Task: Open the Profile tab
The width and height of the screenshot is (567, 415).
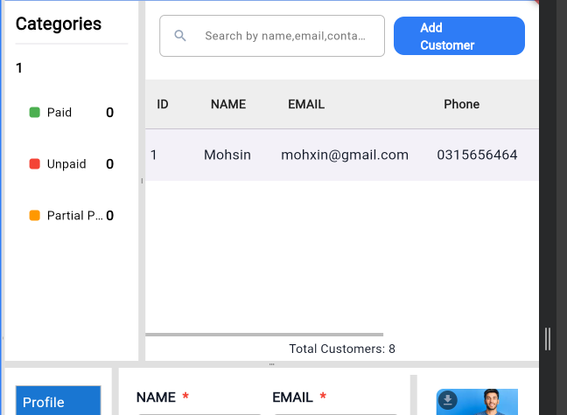Action: click(x=59, y=402)
